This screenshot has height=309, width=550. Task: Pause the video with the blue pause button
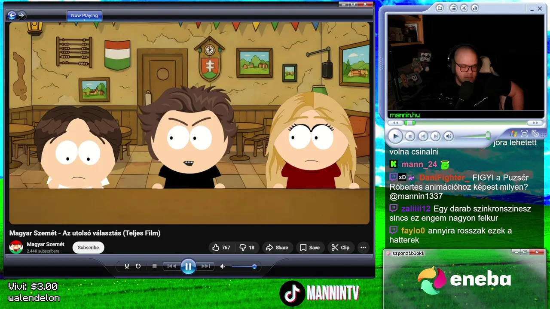coord(188,267)
